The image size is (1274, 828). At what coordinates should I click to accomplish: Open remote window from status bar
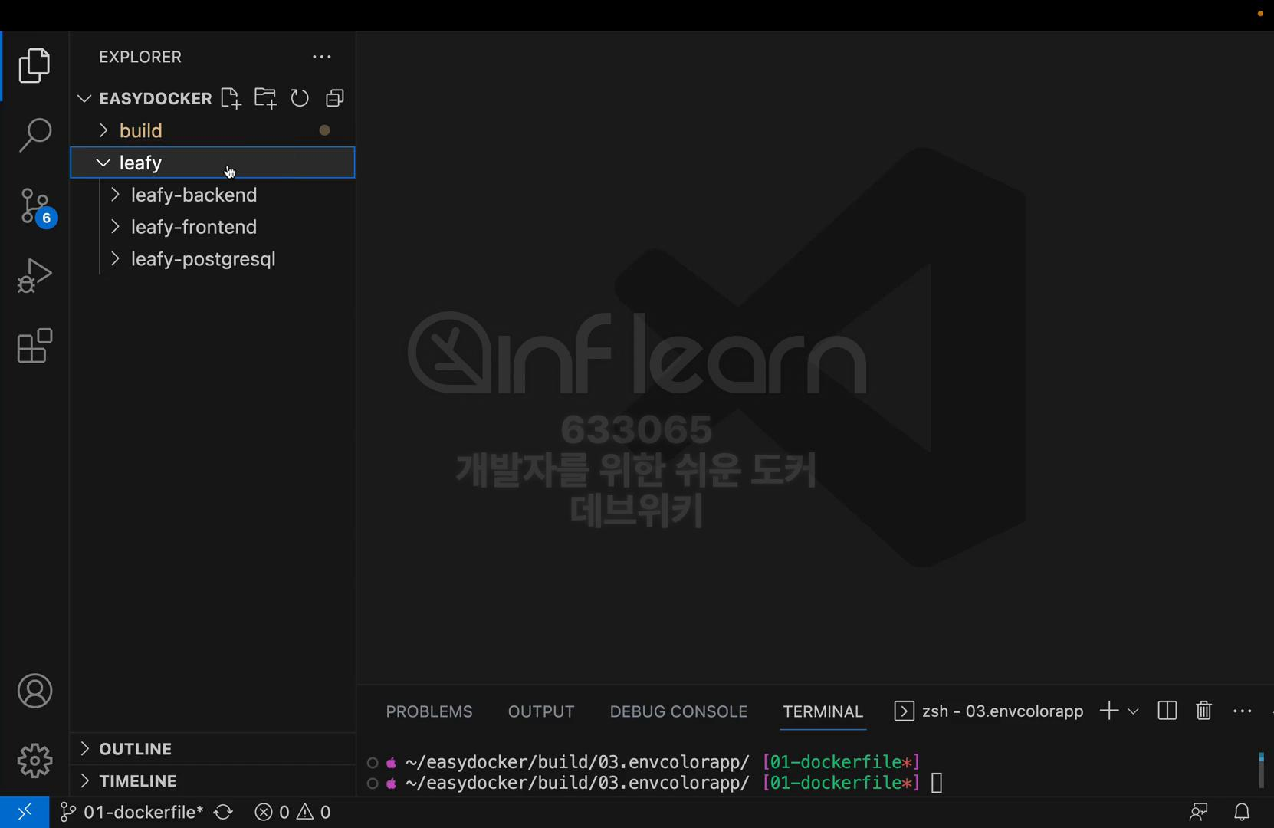(x=25, y=812)
